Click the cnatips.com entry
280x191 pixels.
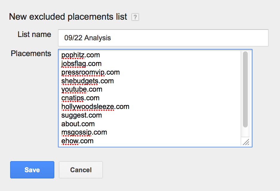[80, 98]
